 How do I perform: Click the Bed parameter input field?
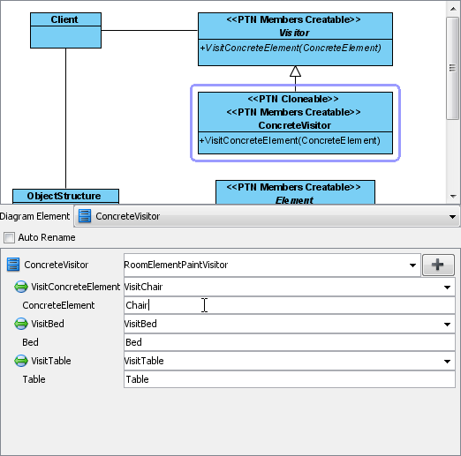[x=290, y=342]
